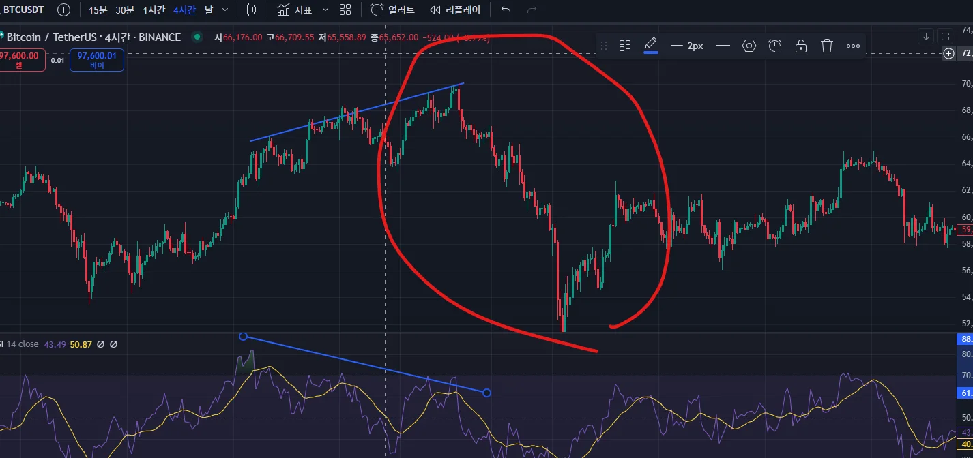The height and width of the screenshot is (458, 973).
Task: Click the 0.01 spread value
Action: [x=57, y=61]
